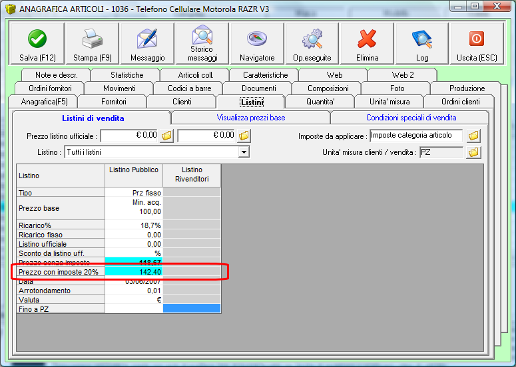Switch to Note e descr. tab
This screenshot has width=516, height=367.
click(57, 75)
